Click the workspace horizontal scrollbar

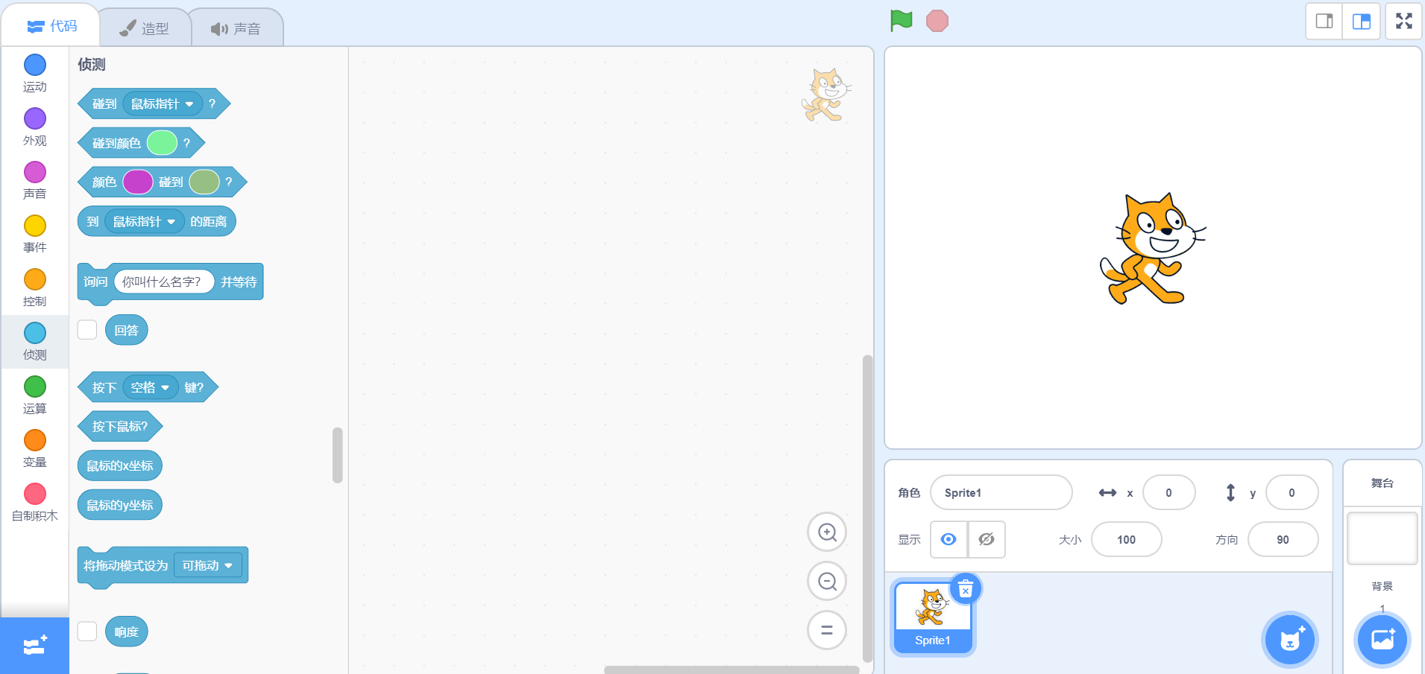(732, 670)
